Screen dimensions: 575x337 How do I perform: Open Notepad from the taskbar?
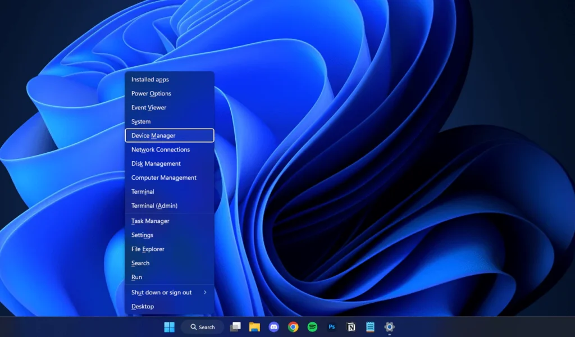point(370,327)
